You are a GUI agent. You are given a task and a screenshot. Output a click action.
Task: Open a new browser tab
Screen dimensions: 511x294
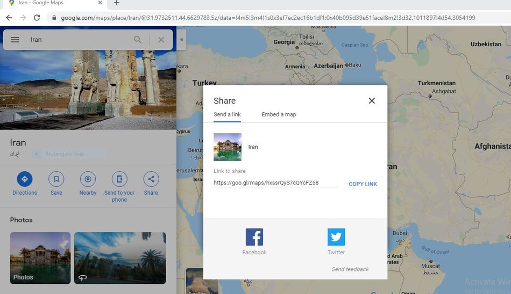pos(116,3)
